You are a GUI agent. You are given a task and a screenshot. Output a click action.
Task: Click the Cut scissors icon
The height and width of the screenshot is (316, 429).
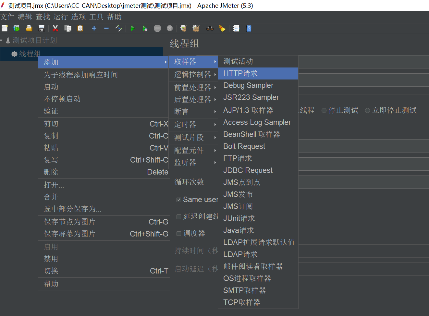(x=55, y=28)
